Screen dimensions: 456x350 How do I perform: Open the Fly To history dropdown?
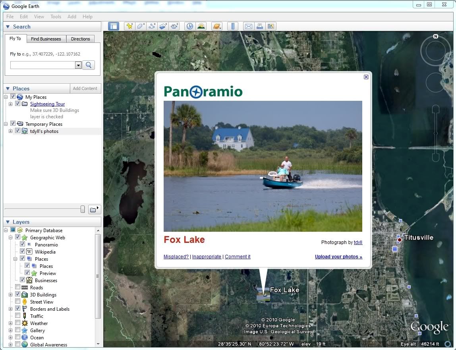(x=78, y=65)
